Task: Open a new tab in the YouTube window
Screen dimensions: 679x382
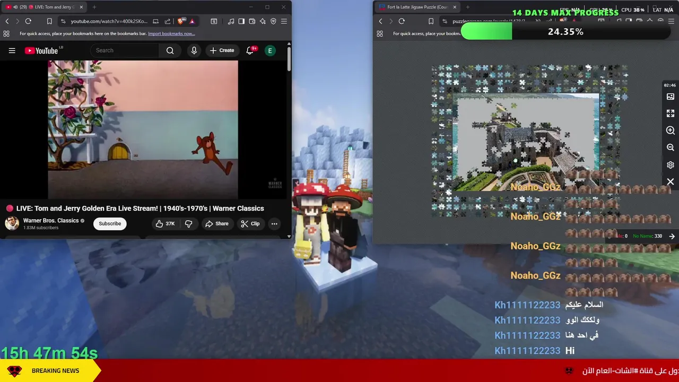Action: pyautogui.click(x=94, y=7)
